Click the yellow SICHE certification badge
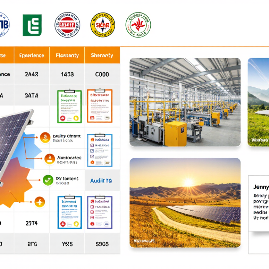The image size is (269, 269). pos(103,25)
